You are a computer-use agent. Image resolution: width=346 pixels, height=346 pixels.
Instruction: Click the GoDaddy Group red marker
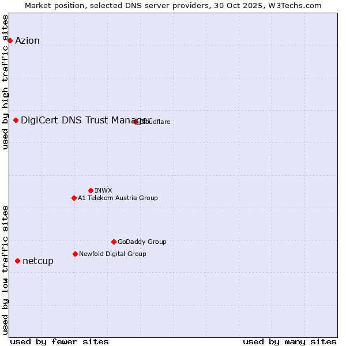(x=114, y=242)
